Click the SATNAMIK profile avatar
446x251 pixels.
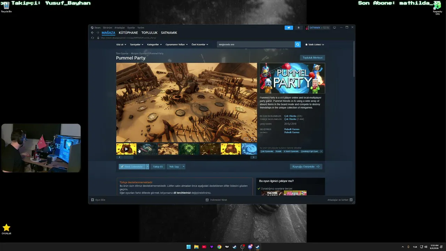coord(307,28)
